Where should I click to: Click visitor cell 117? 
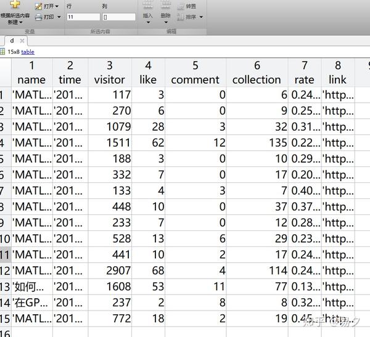(x=110, y=95)
